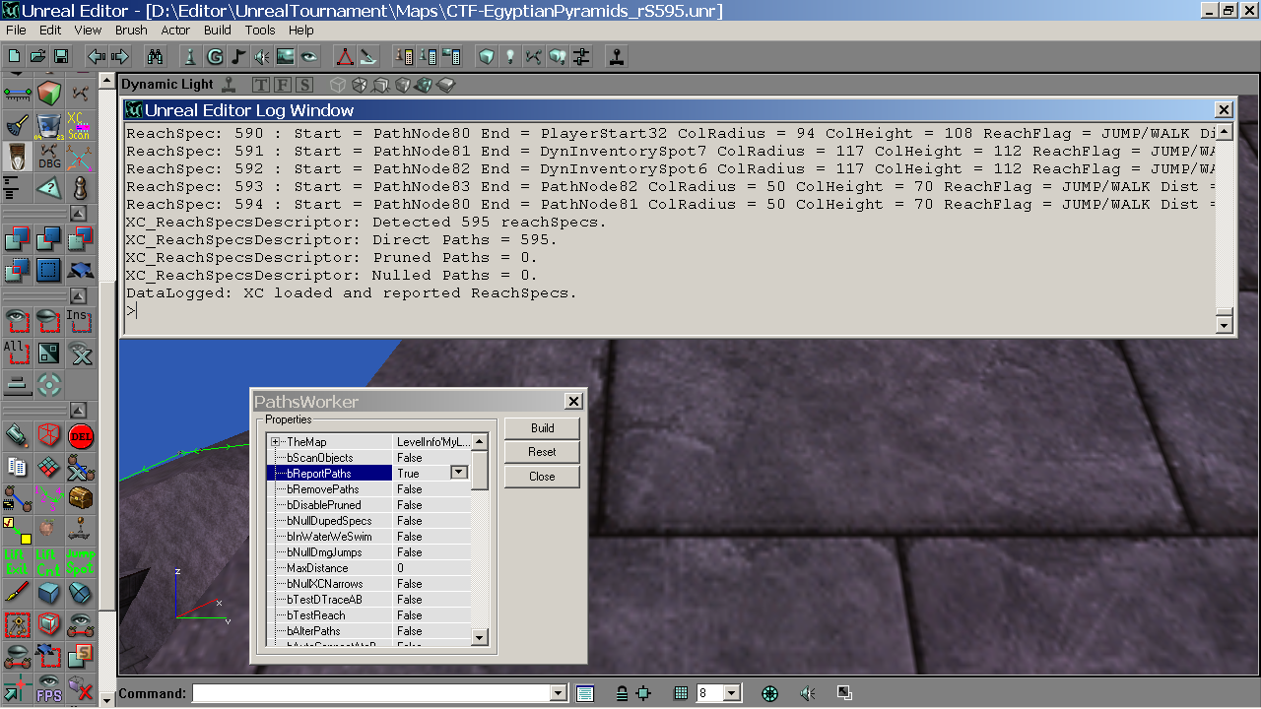Open the grid size dropdown showing 8

coord(732,693)
